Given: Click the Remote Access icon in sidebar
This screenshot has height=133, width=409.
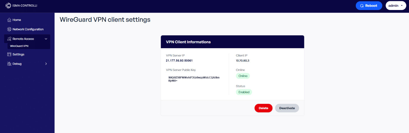Looking at the screenshot, I should tap(9, 39).
